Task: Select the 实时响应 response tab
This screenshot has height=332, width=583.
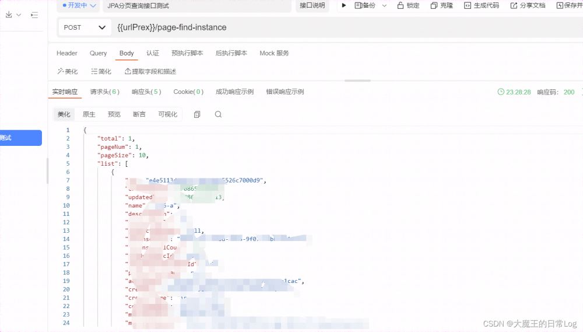Action: click(65, 92)
